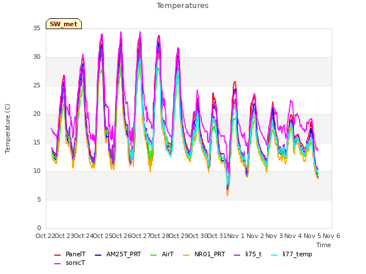Click the Oct 22 tick label

click(x=45, y=236)
